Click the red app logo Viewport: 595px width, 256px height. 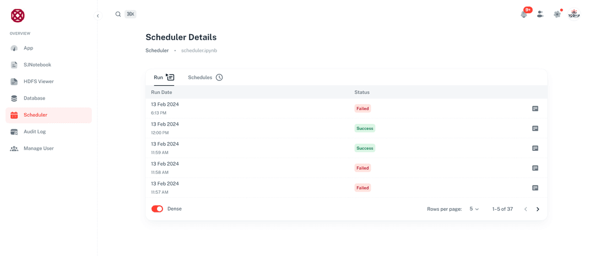pos(18,15)
